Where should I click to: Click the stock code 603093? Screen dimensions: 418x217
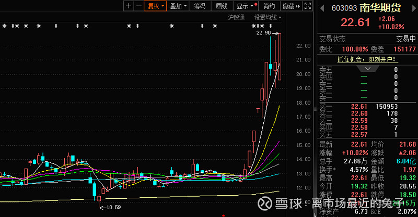pos(344,8)
